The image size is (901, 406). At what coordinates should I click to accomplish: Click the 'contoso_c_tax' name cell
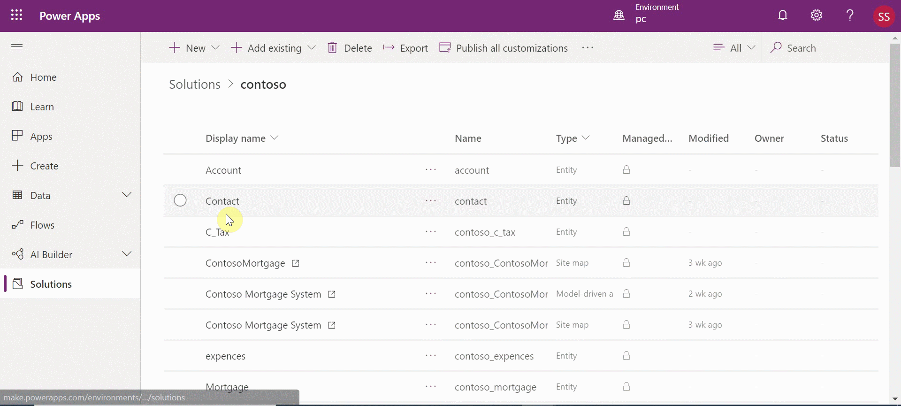(485, 232)
